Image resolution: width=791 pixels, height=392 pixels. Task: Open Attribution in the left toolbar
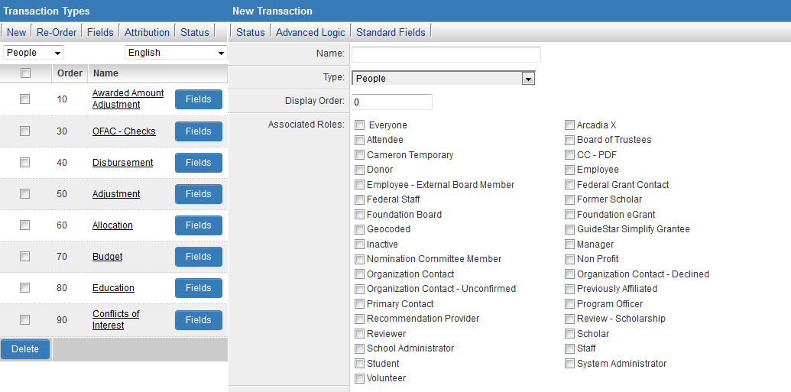pos(147,32)
